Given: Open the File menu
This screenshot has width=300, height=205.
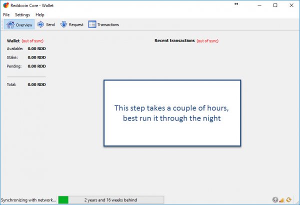Looking at the screenshot, I should tap(6, 14).
